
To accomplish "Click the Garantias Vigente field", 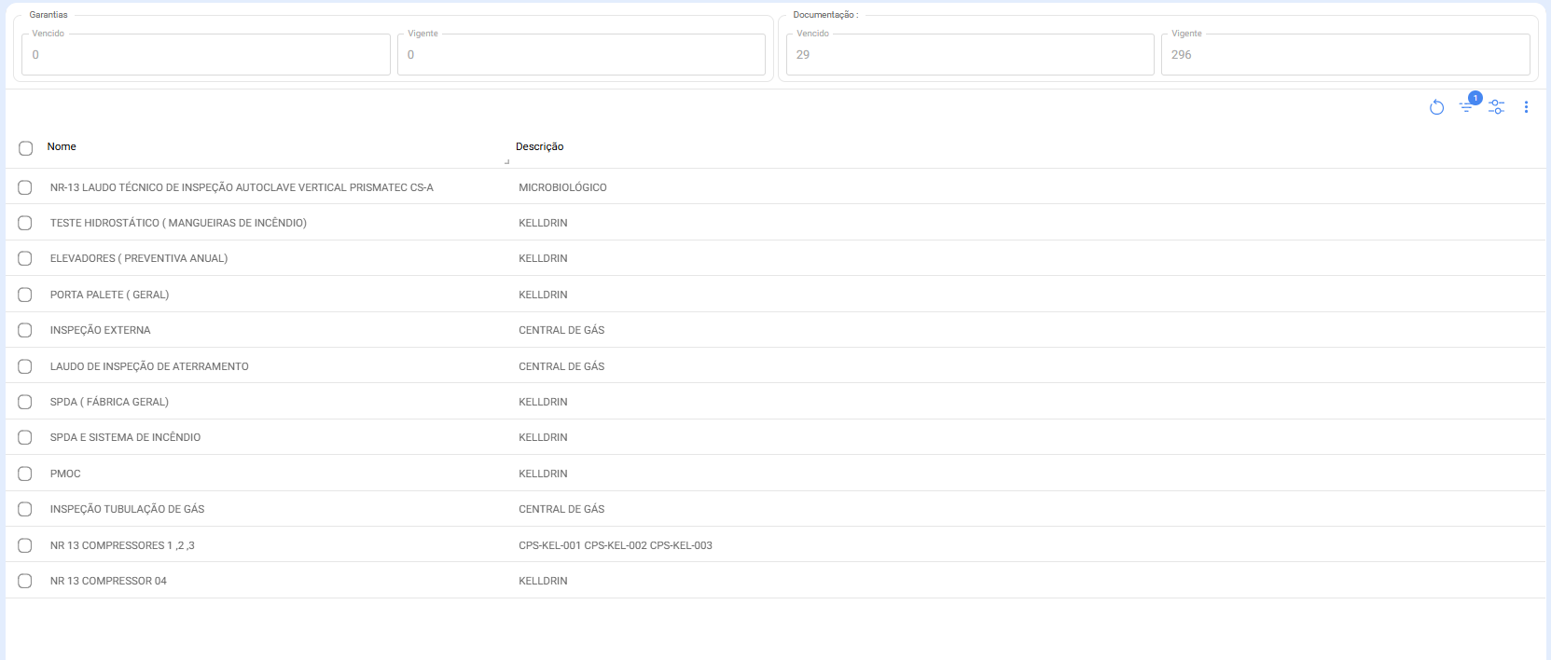I will click(581, 54).
